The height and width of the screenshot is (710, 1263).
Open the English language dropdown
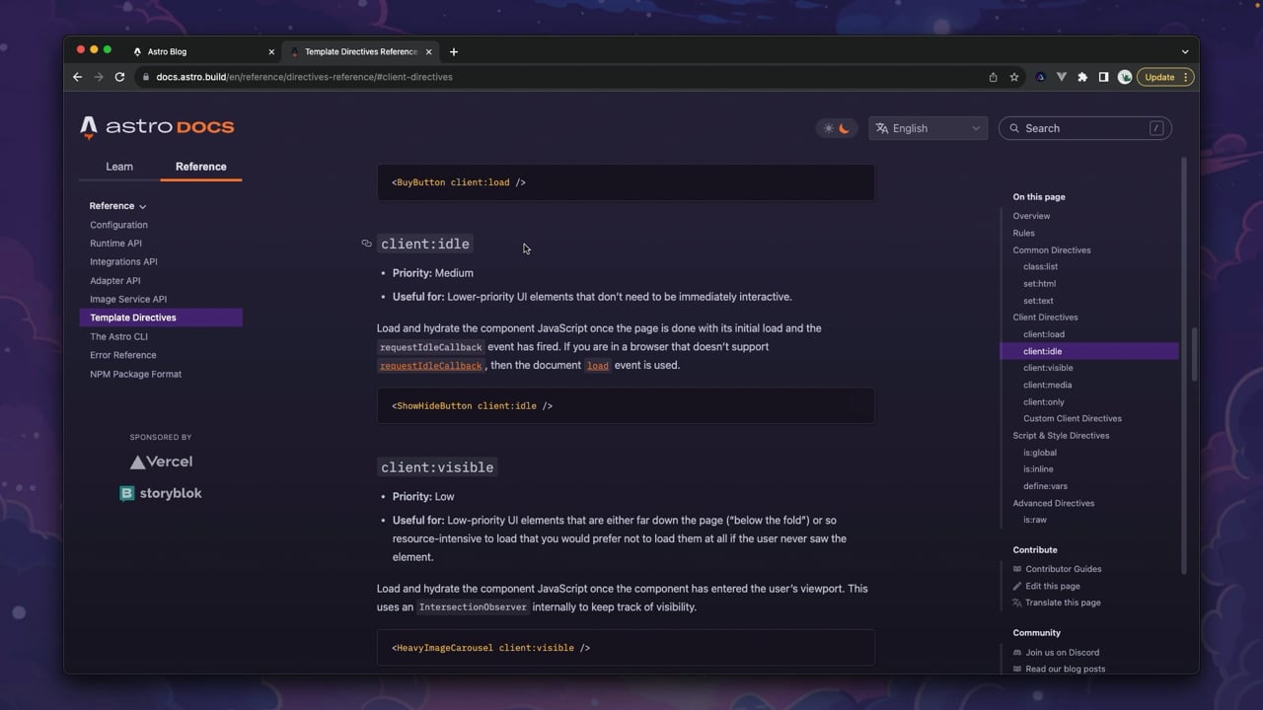click(928, 128)
